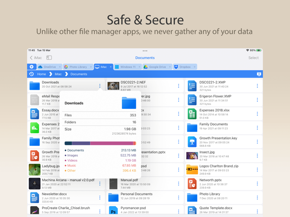Go back to iMac
This screenshot has width=290, height=217.
point(36,58)
